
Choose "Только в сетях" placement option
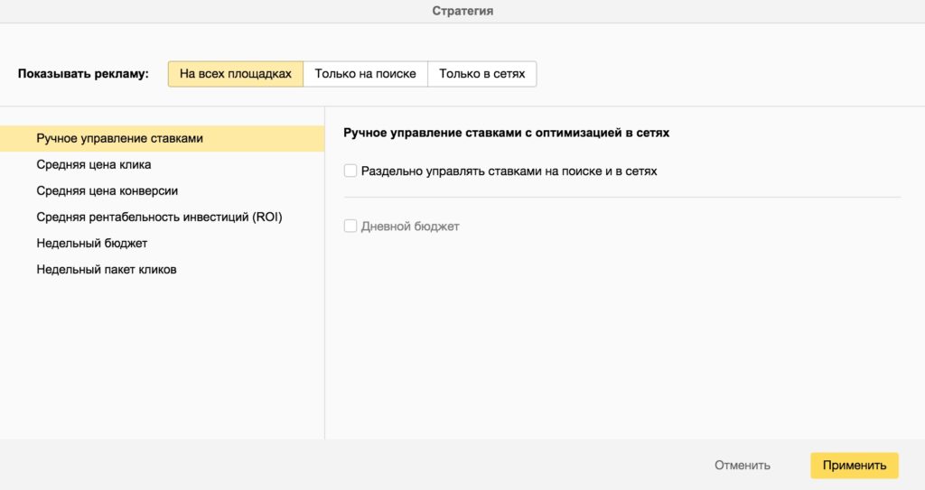coord(481,74)
